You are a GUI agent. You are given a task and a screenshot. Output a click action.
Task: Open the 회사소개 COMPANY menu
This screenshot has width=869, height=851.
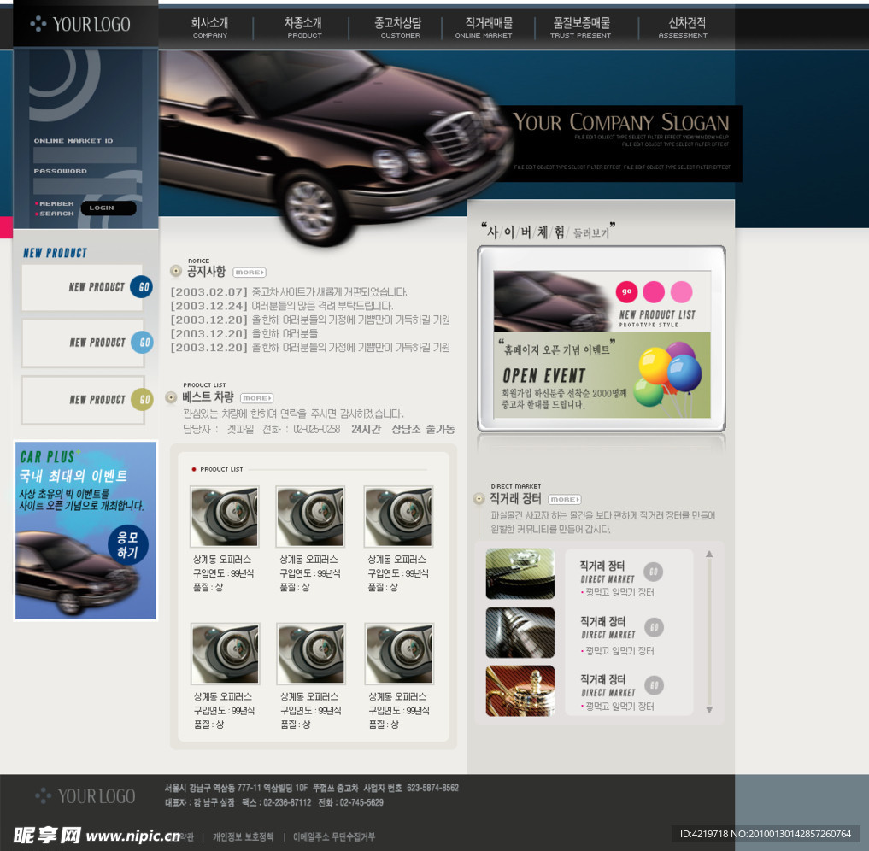209,27
